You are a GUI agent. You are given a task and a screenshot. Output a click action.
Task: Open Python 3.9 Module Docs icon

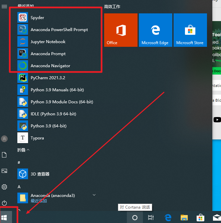coord(23,102)
